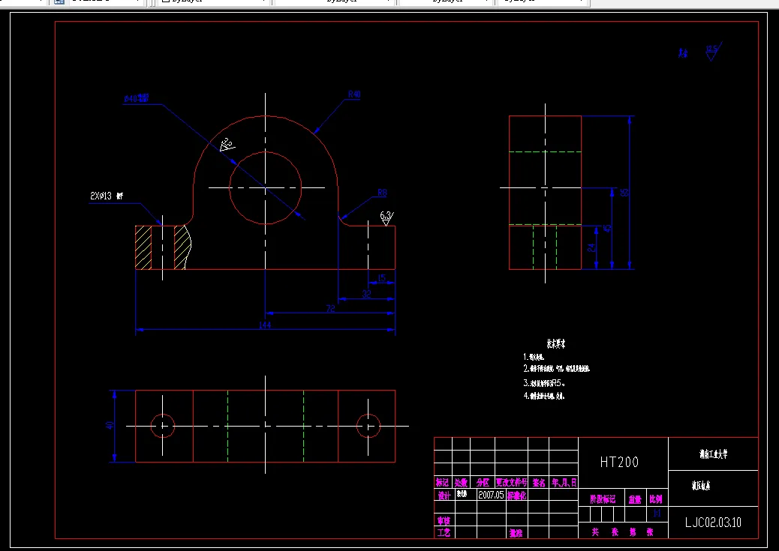
Task: Select the 工艺 row label
Action: [x=444, y=532]
